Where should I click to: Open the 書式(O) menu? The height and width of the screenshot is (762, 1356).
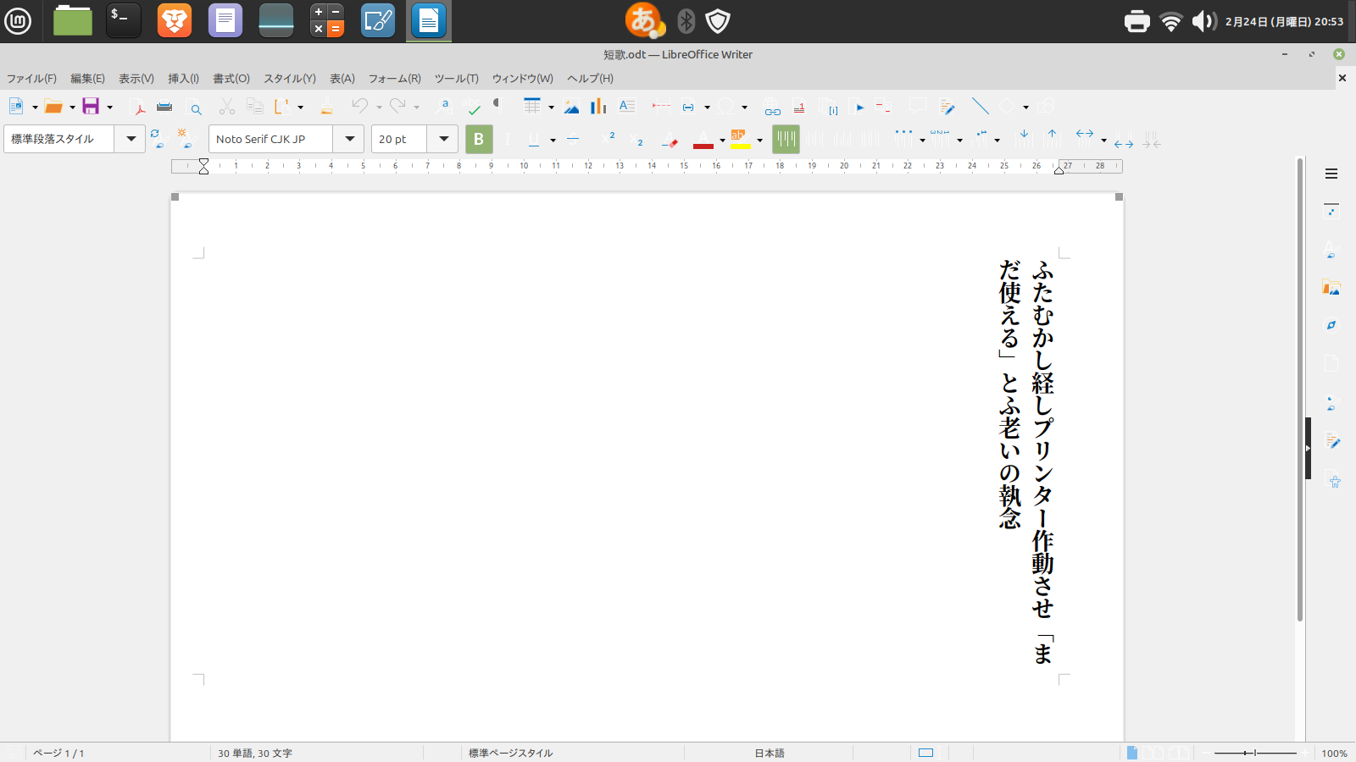[231, 79]
